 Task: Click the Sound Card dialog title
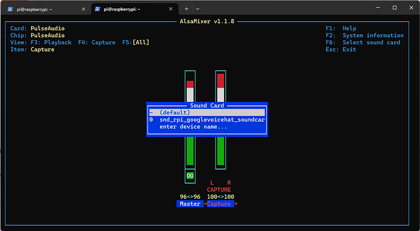click(207, 105)
